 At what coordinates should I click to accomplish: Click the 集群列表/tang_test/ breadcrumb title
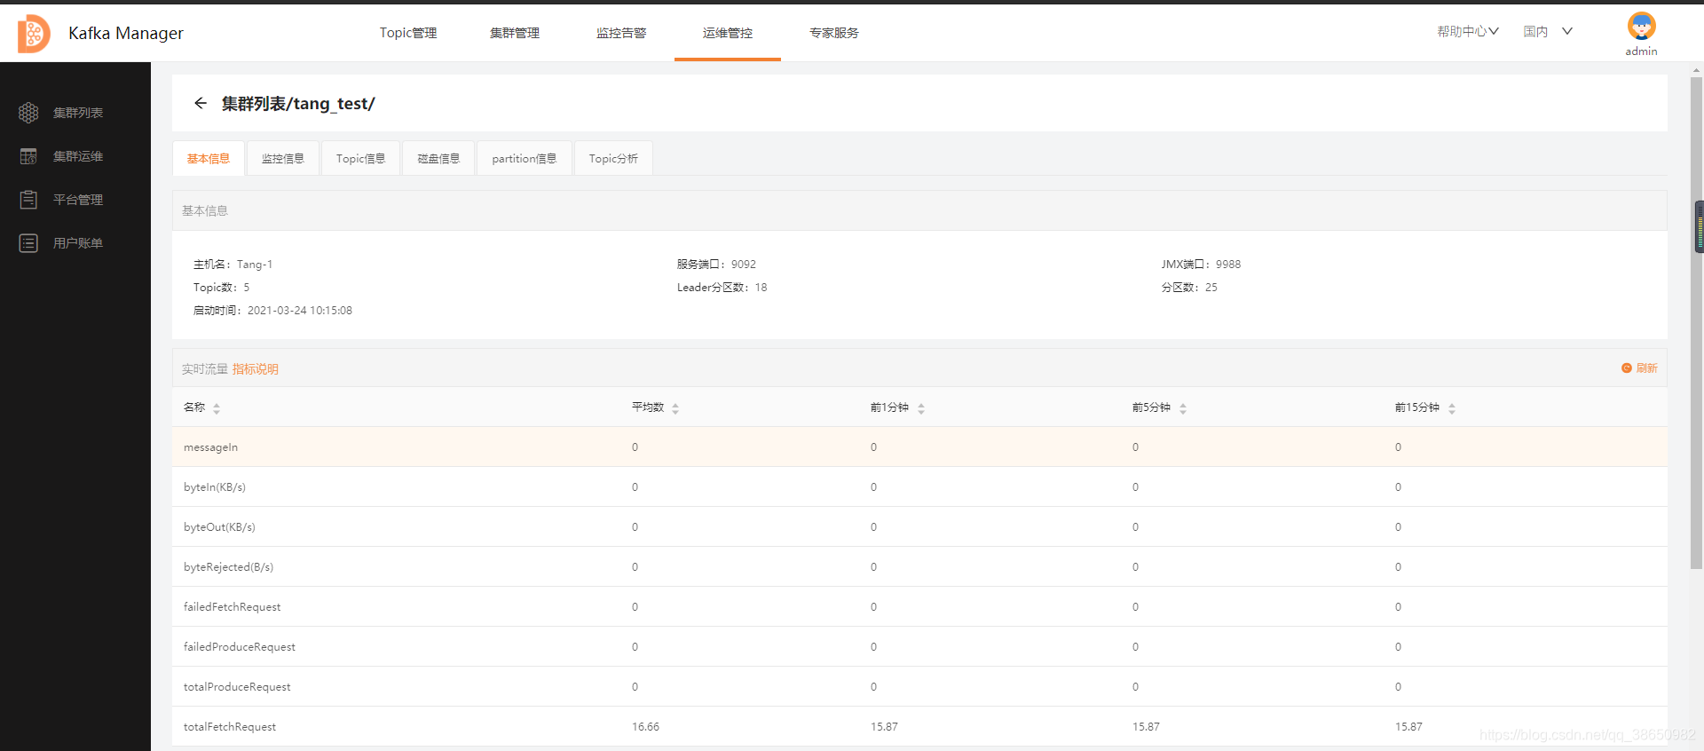pyautogui.click(x=298, y=104)
